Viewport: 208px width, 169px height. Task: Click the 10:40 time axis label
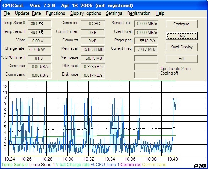pyautogui.click(x=172, y=159)
